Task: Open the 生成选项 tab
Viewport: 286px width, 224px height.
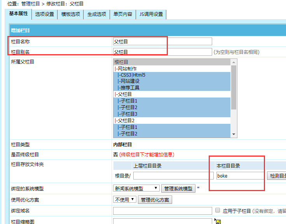Action: (x=96, y=14)
